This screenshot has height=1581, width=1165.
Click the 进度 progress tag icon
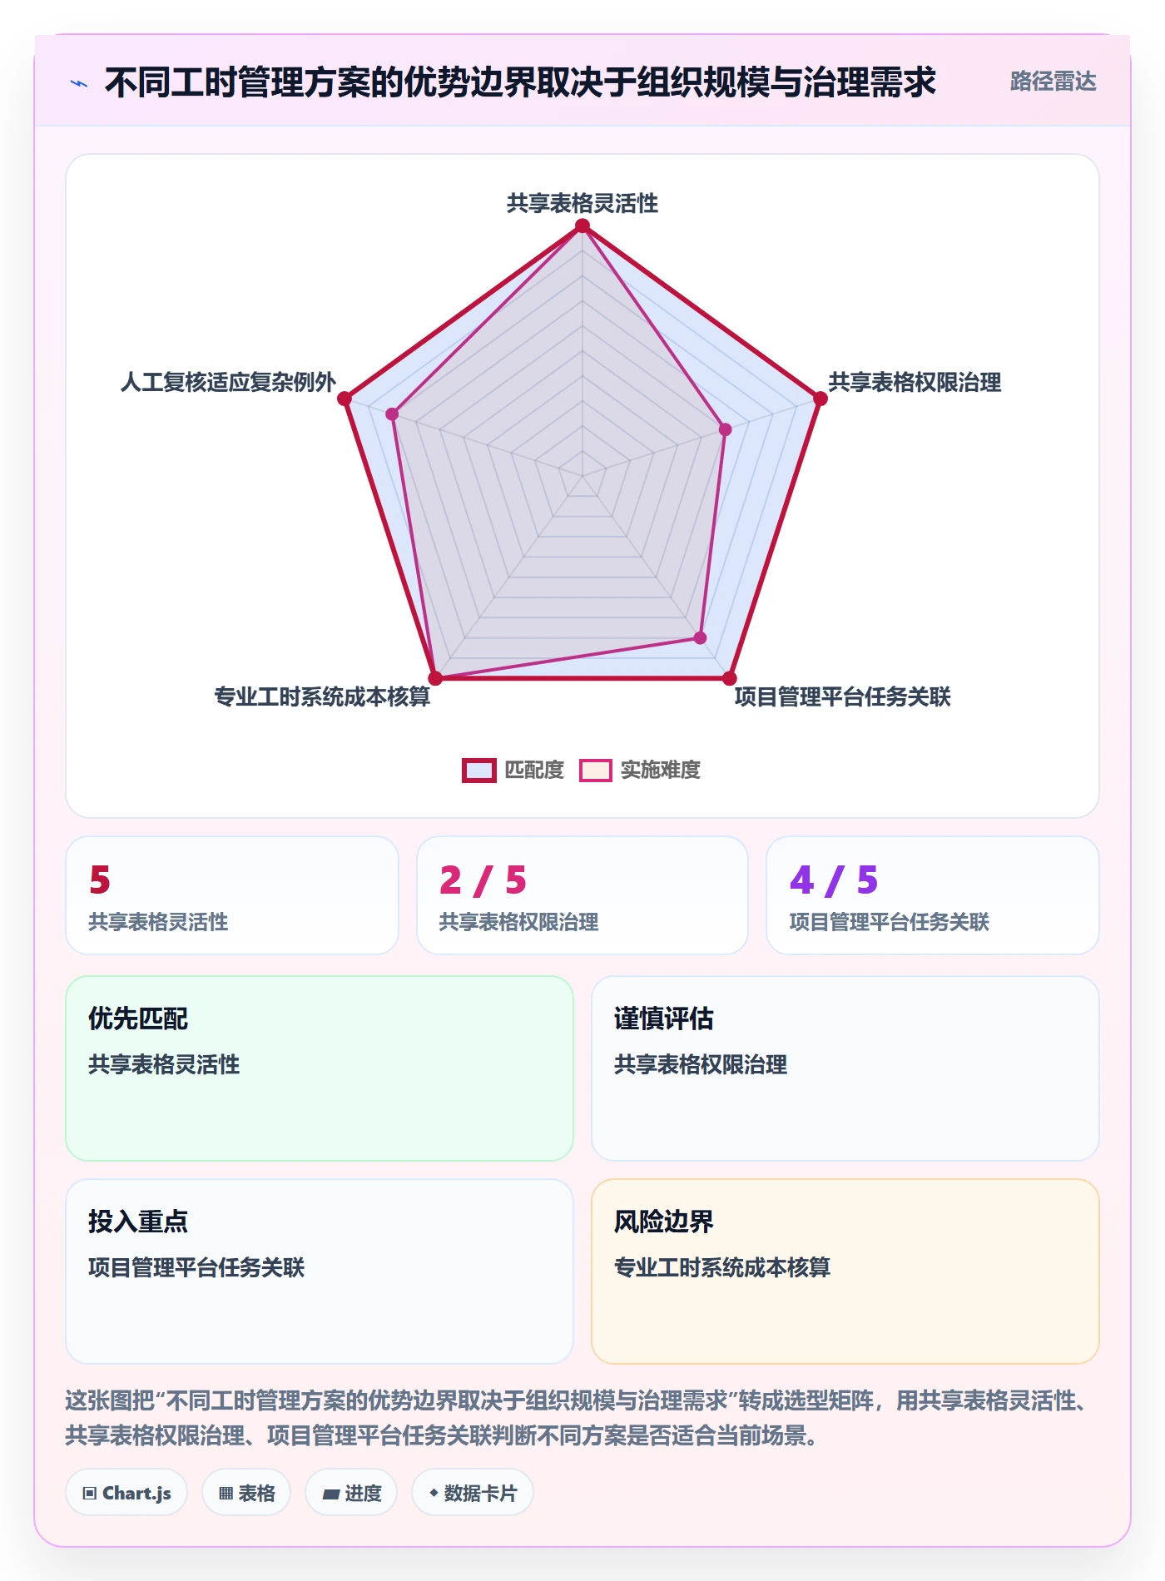[x=330, y=1494]
